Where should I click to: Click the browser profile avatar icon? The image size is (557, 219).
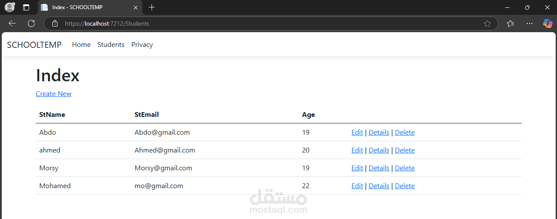10,7
